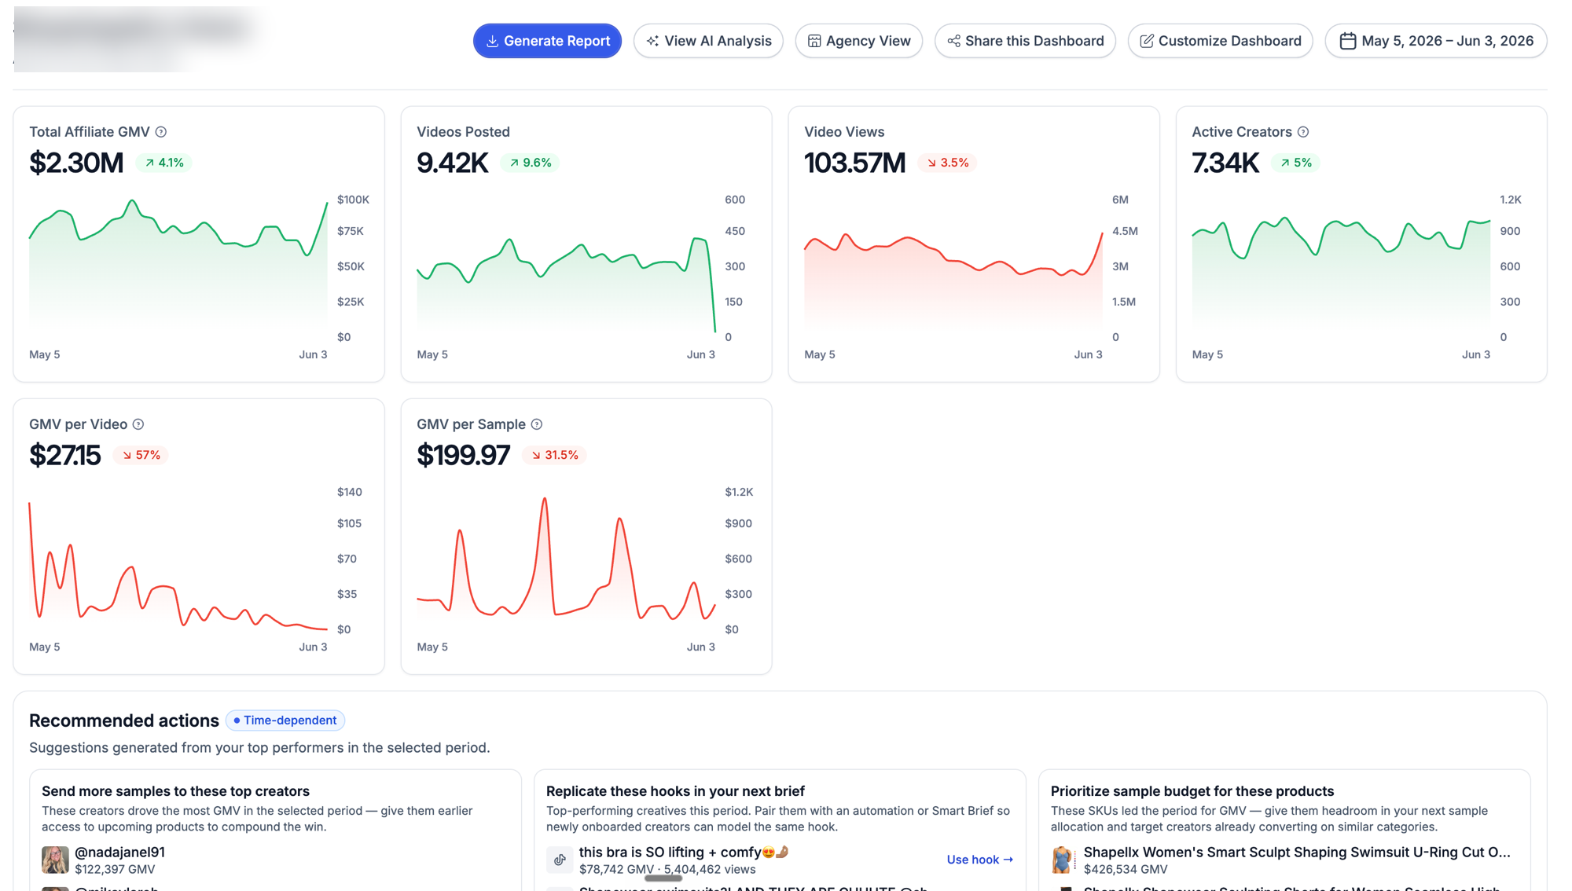Click the 9.6% change badge on Videos Posted

coord(531,163)
